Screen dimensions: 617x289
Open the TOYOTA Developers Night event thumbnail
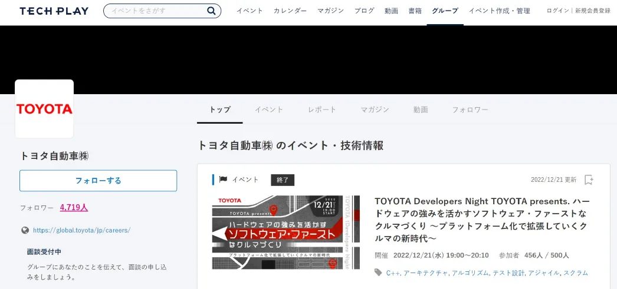pos(285,232)
